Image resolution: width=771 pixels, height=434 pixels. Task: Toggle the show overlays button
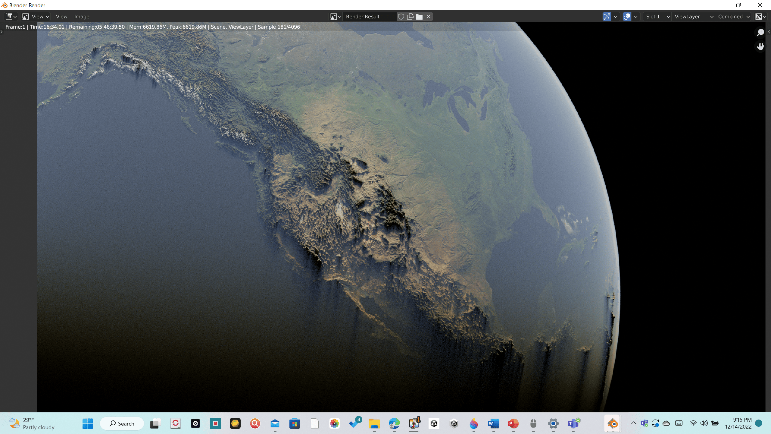627,17
